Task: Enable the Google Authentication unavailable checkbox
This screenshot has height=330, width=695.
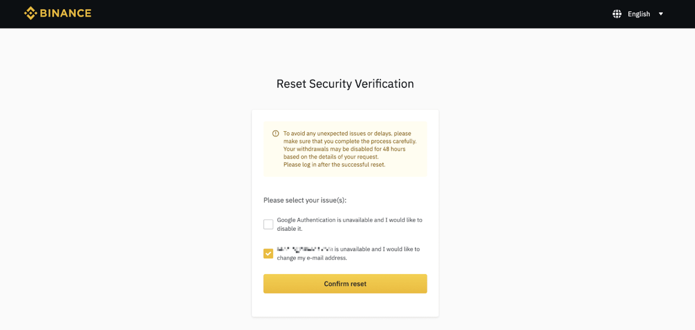Action: coord(268,224)
